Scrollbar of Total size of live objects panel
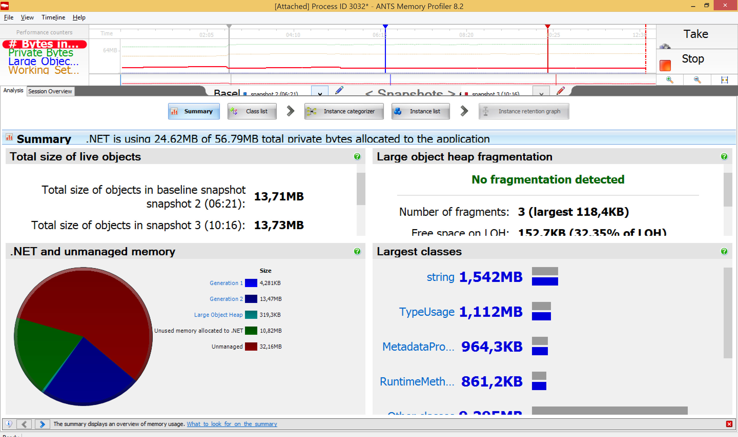 pos(361,189)
